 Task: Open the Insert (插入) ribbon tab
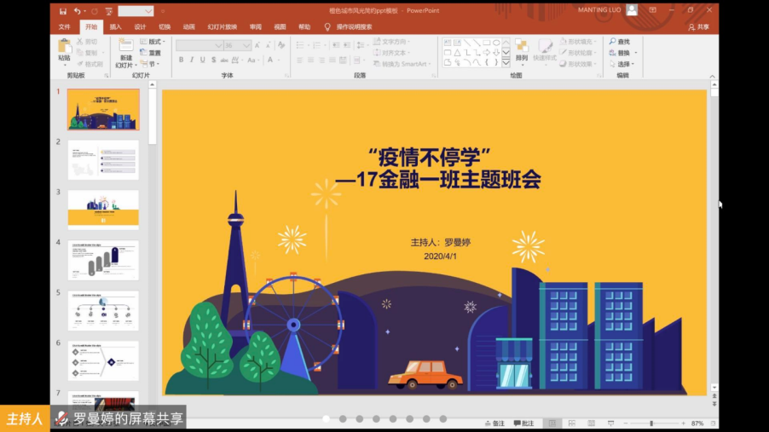pyautogui.click(x=115, y=26)
